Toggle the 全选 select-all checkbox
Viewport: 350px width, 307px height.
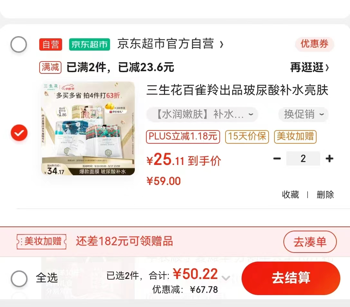19,279
